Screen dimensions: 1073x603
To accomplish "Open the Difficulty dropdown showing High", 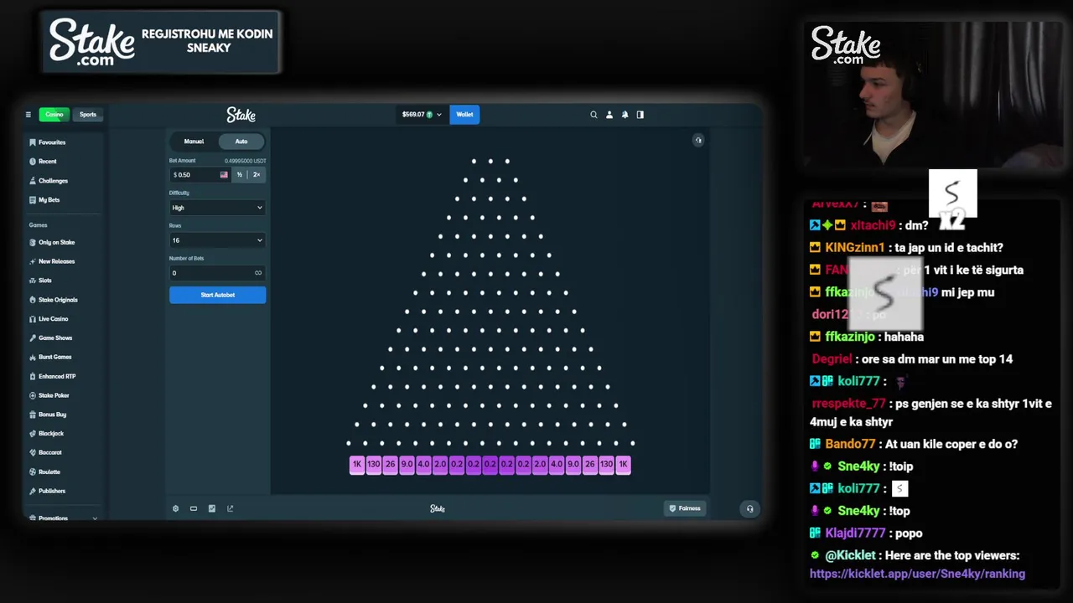I will (x=217, y=208).
